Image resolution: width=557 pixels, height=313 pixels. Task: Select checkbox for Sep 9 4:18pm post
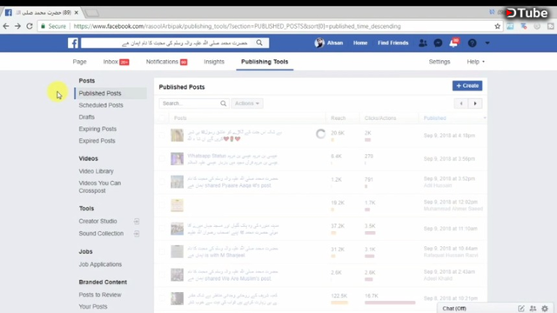pyautogui.click(x=162, y=136)
